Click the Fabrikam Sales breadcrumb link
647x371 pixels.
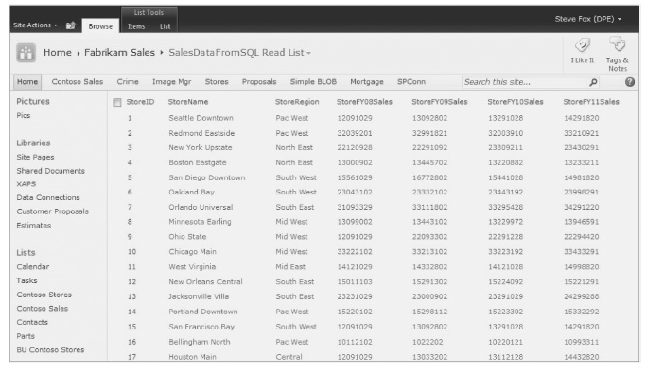[x=119, y=53]
